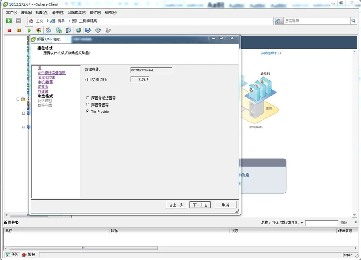Click the green Power On play icon

[x=29, y=30]
